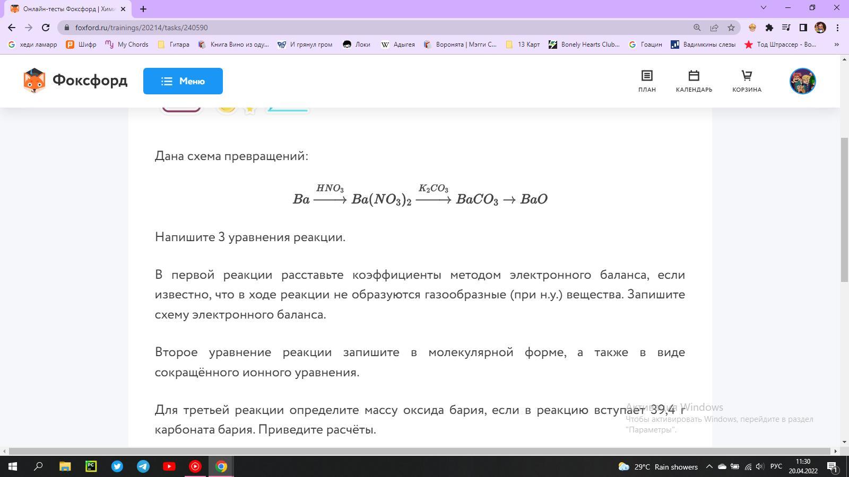Click the address bar URL field
The width and height of the screenshot is (849, 477).
pyautogui.click(x=371, y=28)
